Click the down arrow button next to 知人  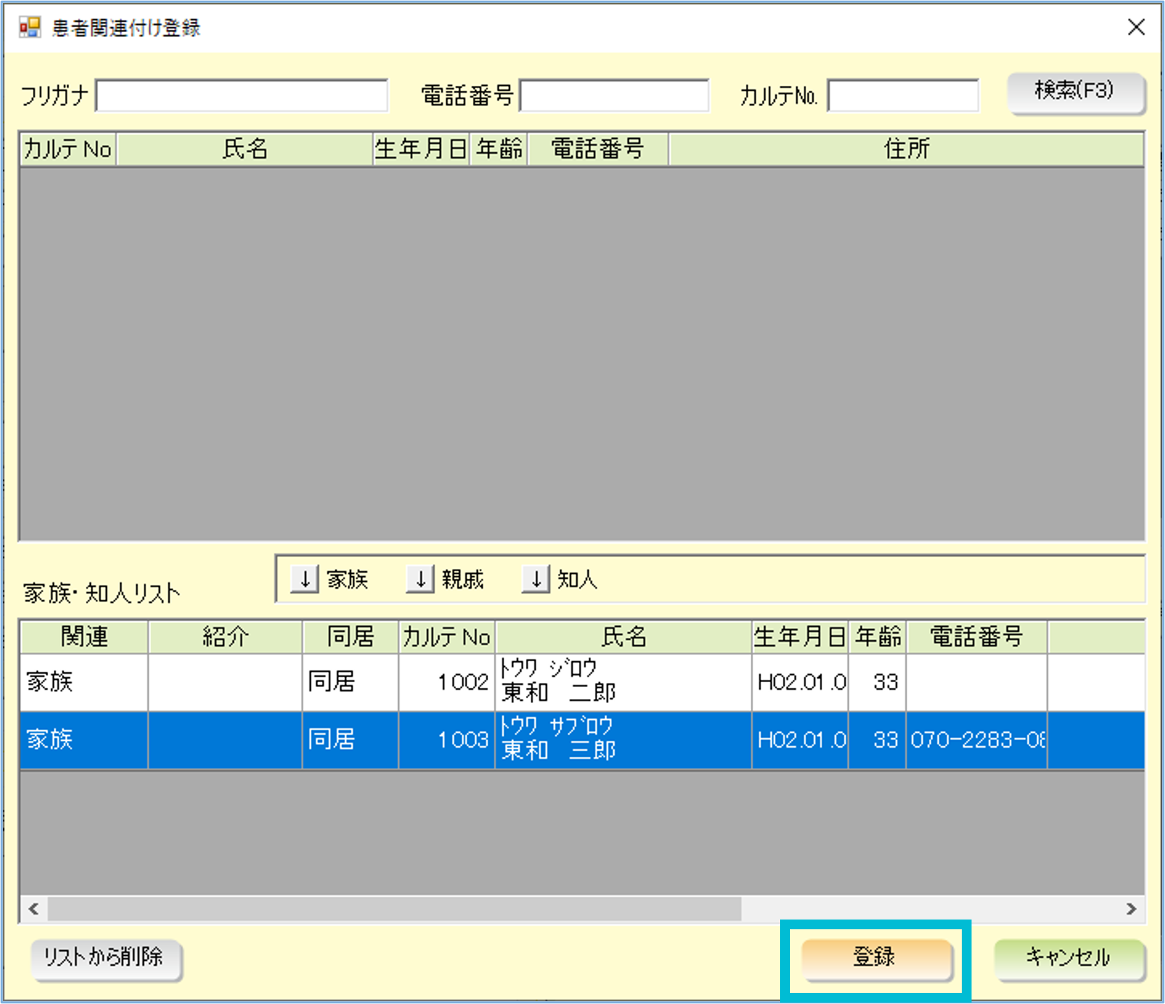[536, 579]
